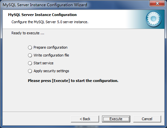Image resolution: width=167 pixels, height=128 pixels.
Task: Go back with the < Back button
Action: coord(85,119)
